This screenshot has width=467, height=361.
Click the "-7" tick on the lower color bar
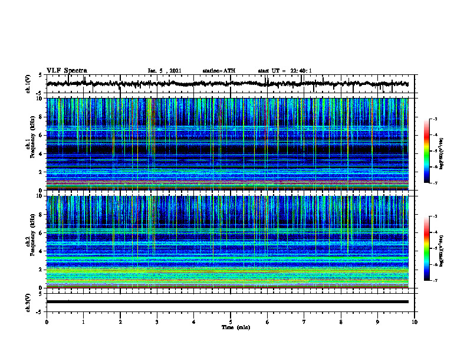[435, 281]
